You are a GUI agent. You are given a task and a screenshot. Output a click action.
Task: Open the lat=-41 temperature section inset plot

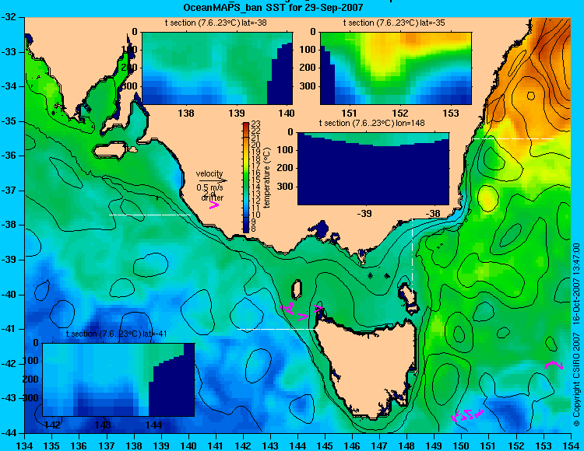point(118,379)
